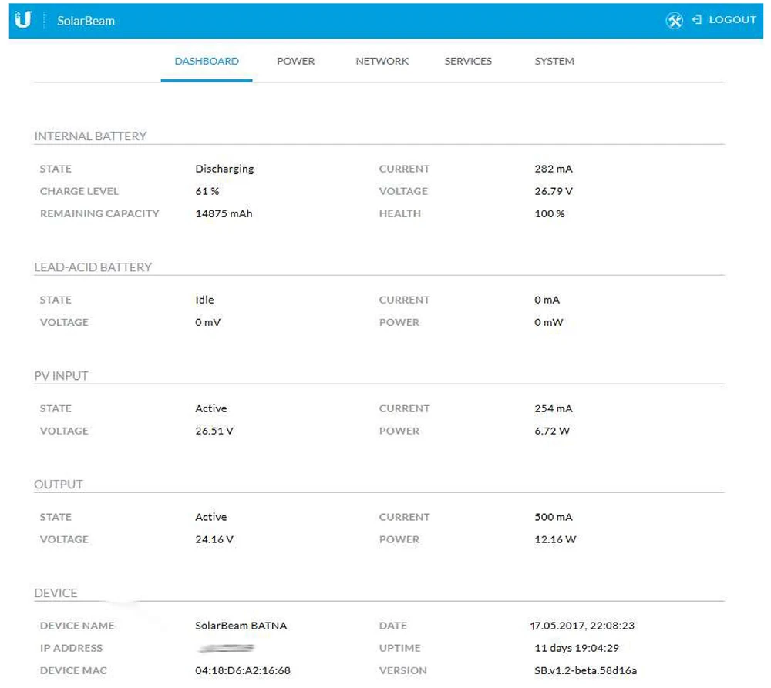Click the firmware version SB.v1.2-beta.58d16a
771x688 pixels.
pos(585,670)
